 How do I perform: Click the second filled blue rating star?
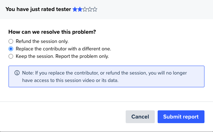[80, 9]
